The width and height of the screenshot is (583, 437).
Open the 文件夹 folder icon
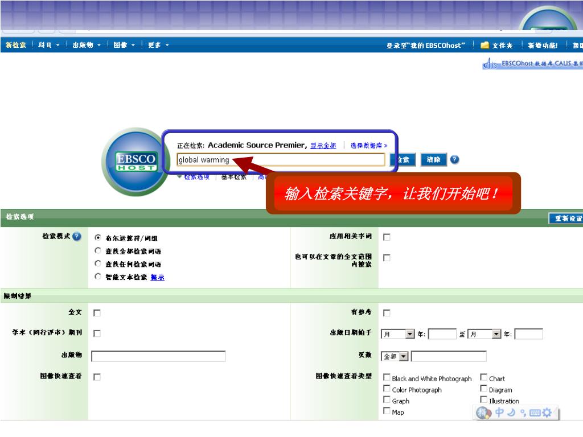[485, 45]
